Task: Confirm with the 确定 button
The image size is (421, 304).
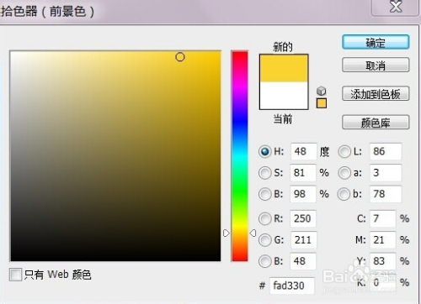Action: (x=376, y=43)
